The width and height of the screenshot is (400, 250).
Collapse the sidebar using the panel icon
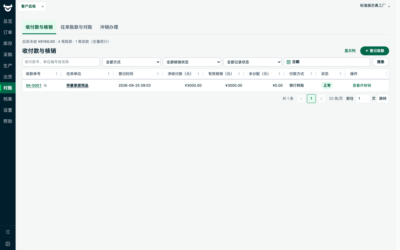8,244
